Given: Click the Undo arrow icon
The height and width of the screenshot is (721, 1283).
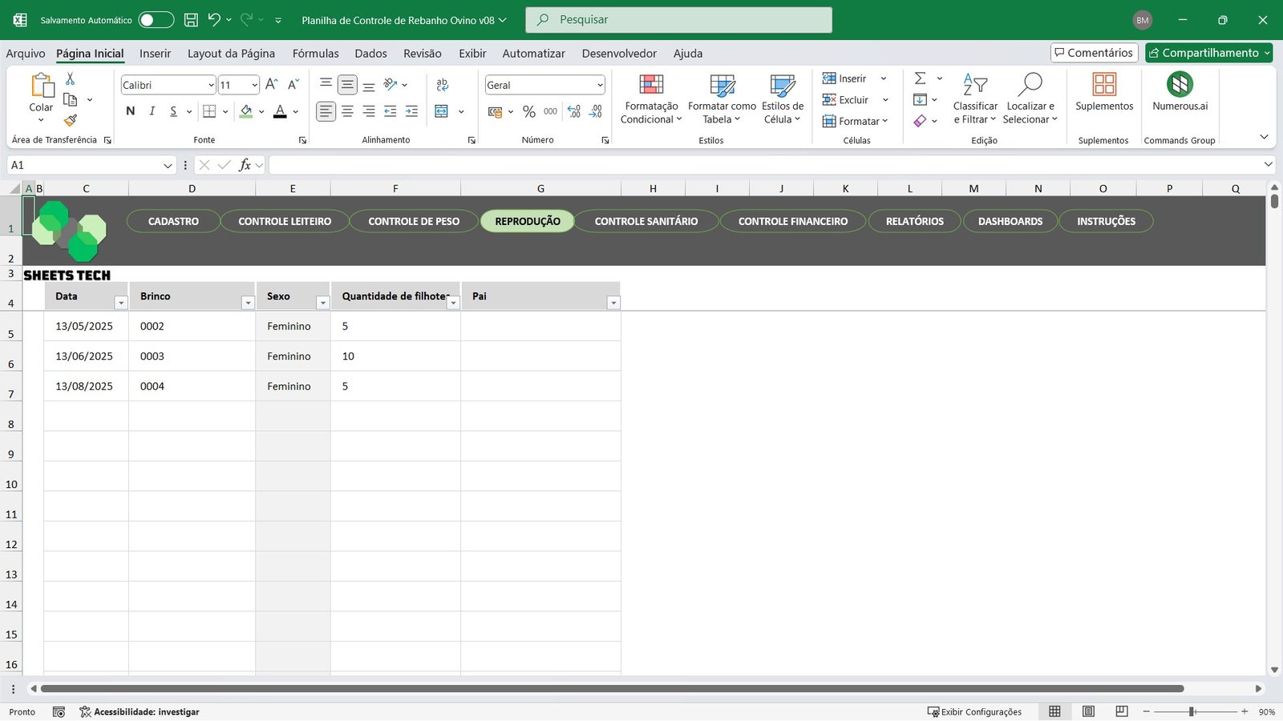Looking at the screenshot, I should [x=213, y=20].
